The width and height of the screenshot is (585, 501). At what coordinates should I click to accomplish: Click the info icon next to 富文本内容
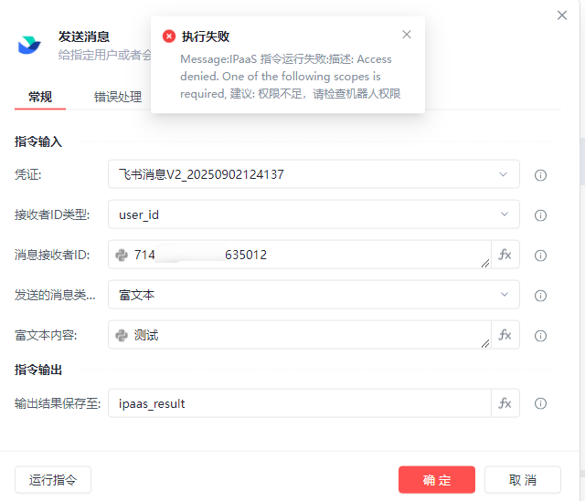click(540, 336)
